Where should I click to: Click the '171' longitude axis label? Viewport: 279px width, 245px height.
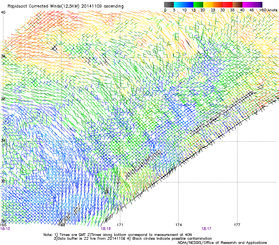click(120, 225)
